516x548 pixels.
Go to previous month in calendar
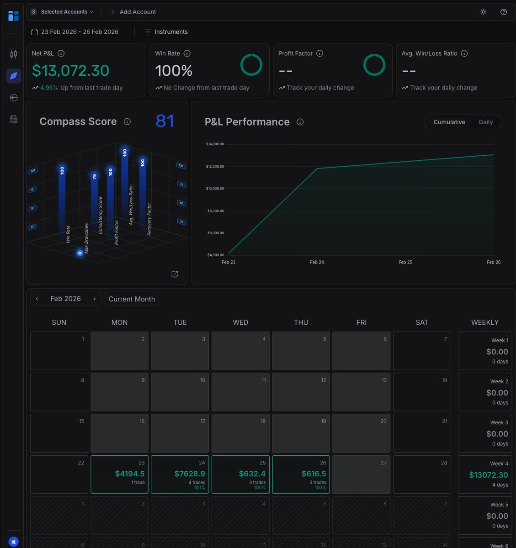coord(37,299)
